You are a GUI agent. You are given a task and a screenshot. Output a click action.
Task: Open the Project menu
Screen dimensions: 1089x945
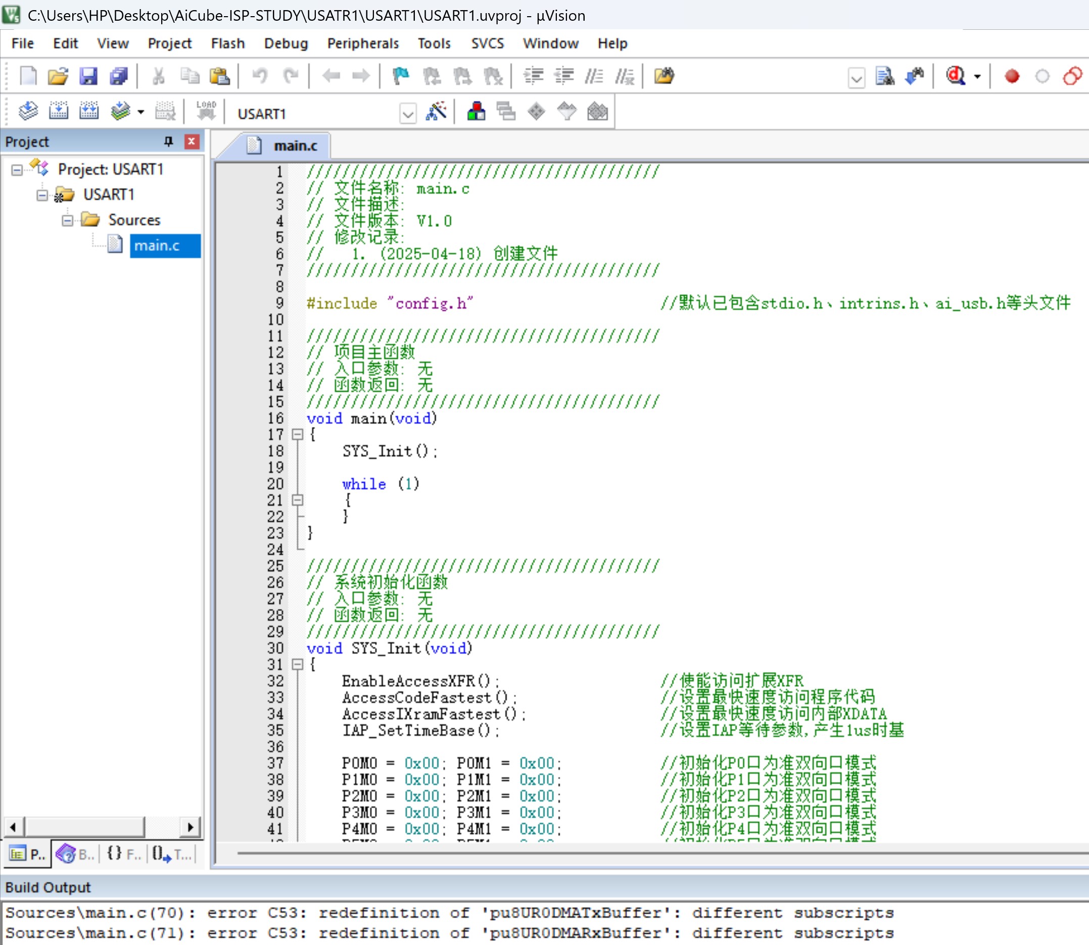point(169,43)
